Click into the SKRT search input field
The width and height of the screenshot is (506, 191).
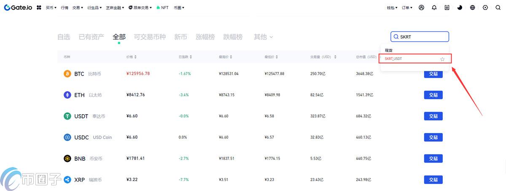(420, 37)
